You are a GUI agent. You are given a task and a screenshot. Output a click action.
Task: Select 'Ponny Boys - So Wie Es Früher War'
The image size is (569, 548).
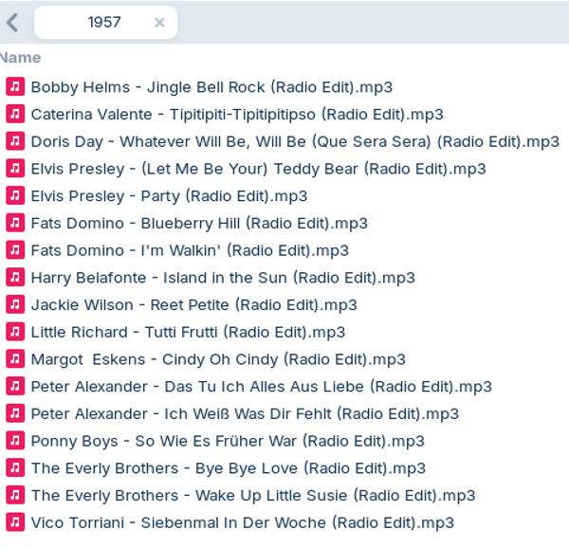228,441
